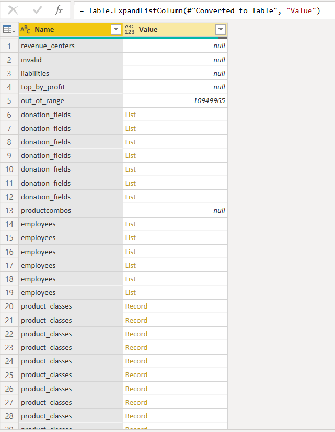Viewport: 335px width, 432px height.
Task: Click product_classes cell in row 25
Action: pos(71,374)
